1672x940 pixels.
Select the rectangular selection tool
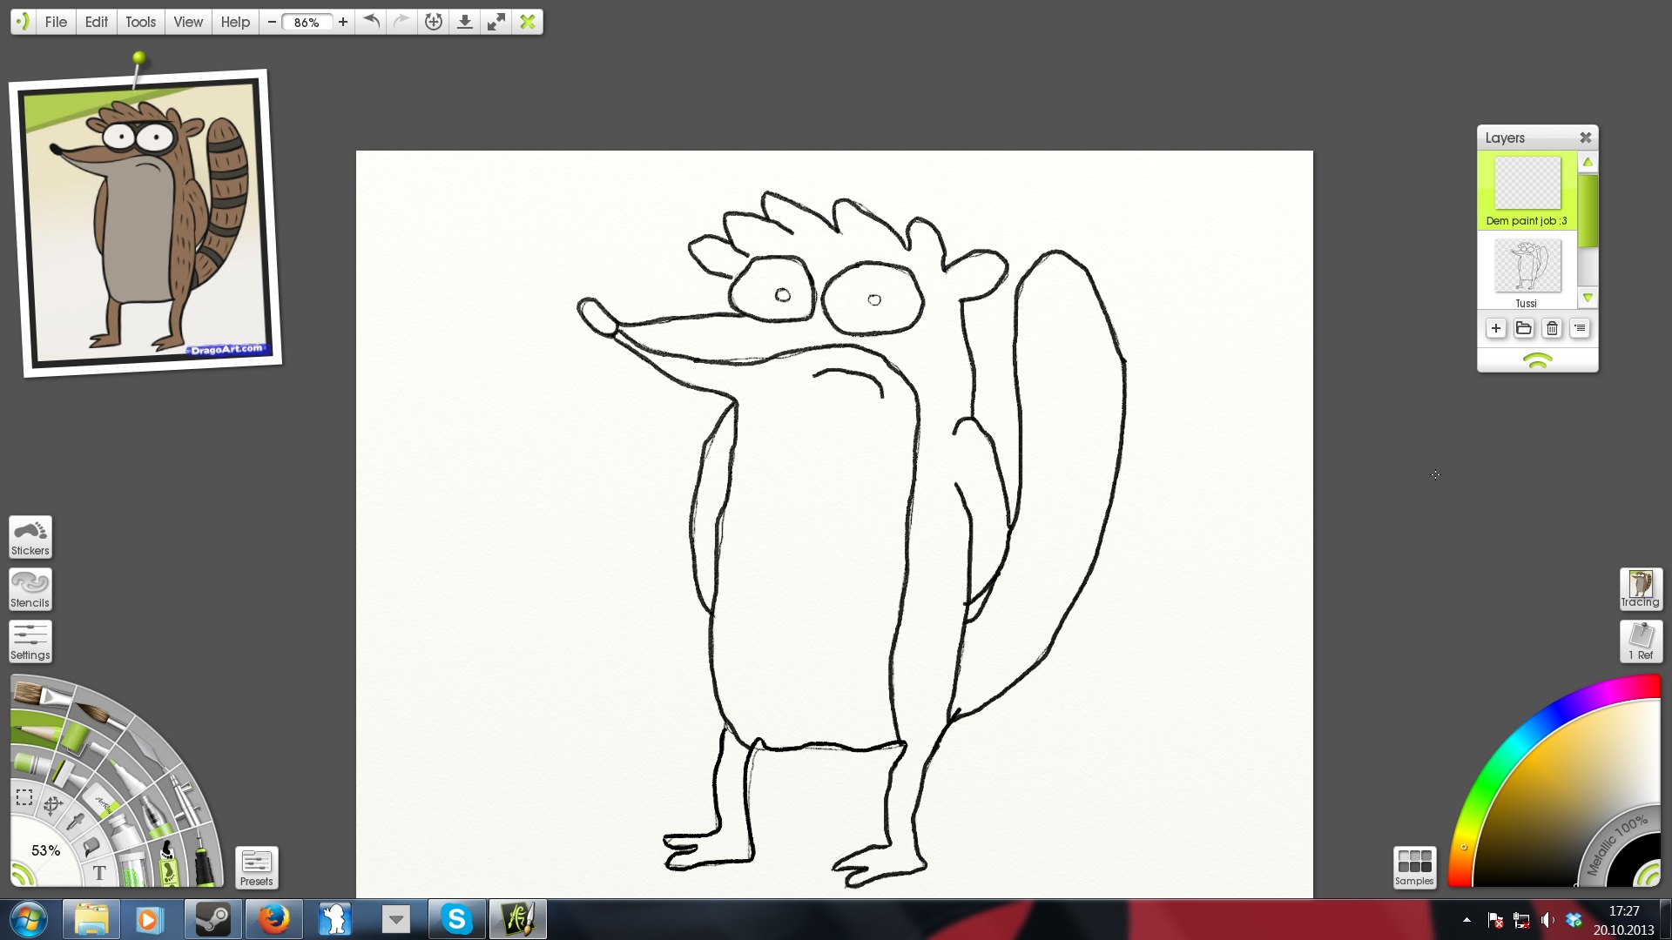pos(24,797)
